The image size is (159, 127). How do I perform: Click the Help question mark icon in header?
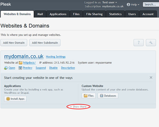(128, 4)
